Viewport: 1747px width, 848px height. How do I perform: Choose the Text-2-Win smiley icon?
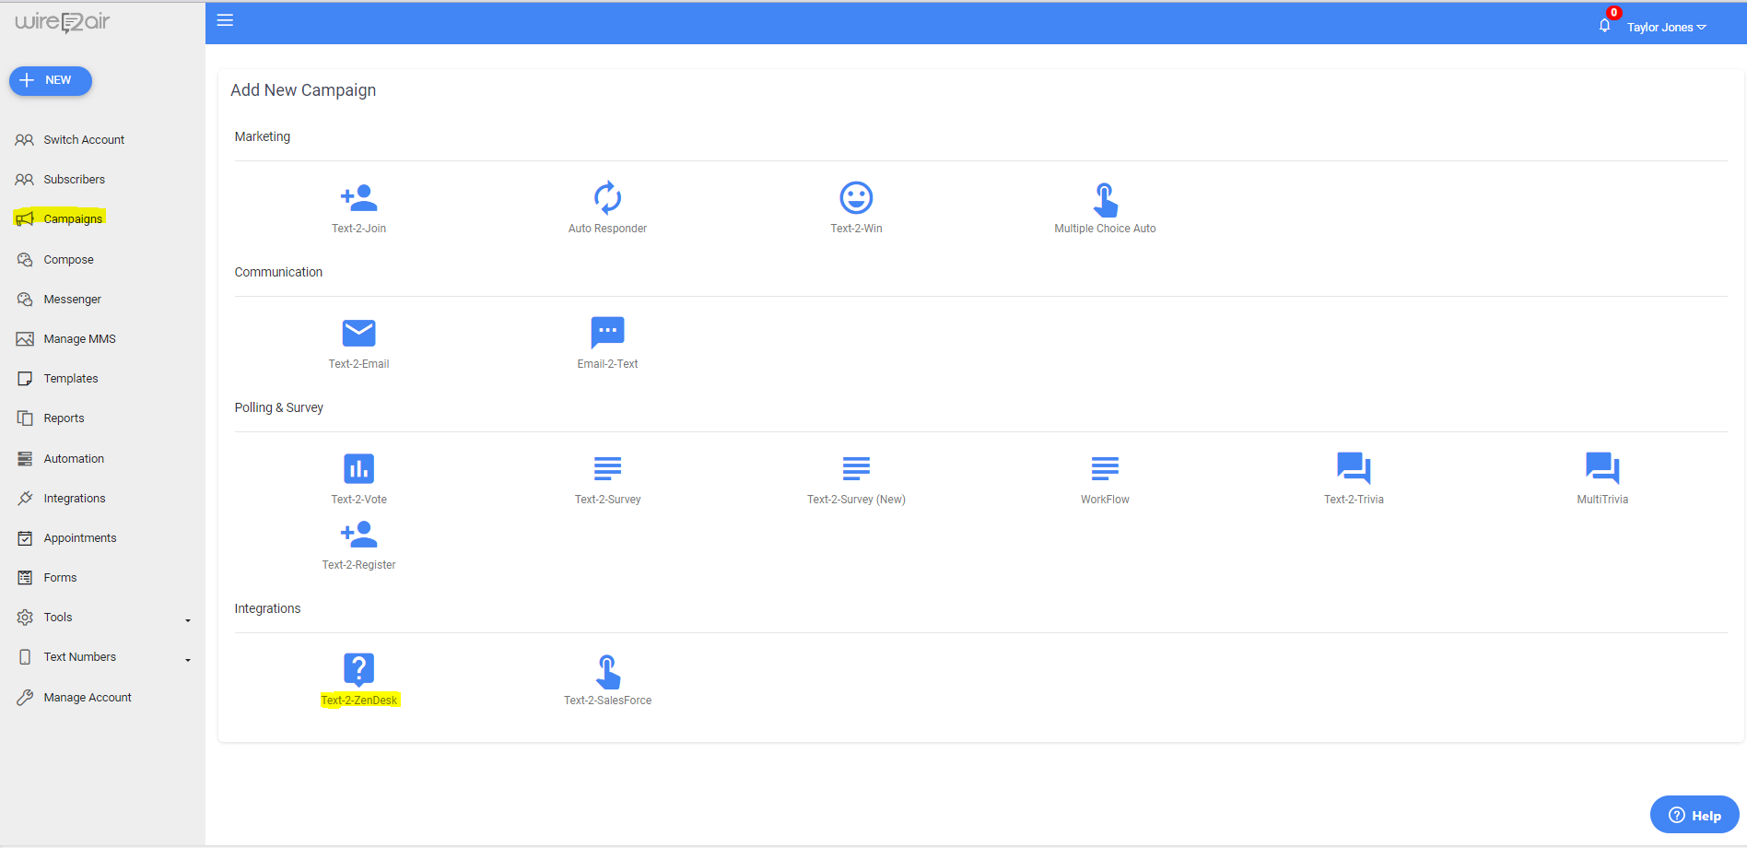tap(856, 197)
